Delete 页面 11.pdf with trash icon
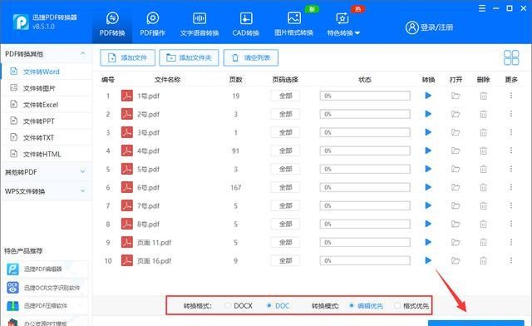 (x=483, y=243)
